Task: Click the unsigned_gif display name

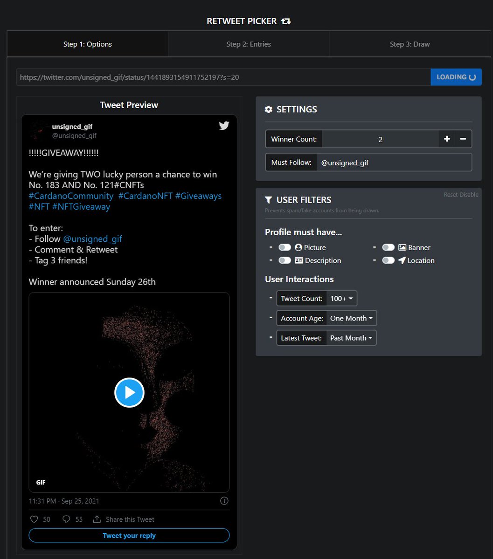Action: 72,127
